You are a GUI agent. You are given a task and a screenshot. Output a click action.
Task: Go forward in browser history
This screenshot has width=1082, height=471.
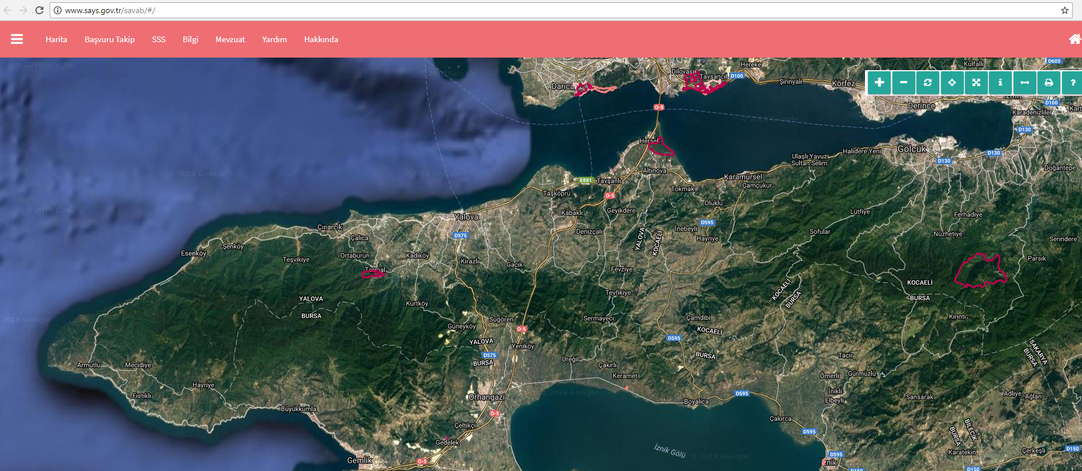tap(23, 10)
